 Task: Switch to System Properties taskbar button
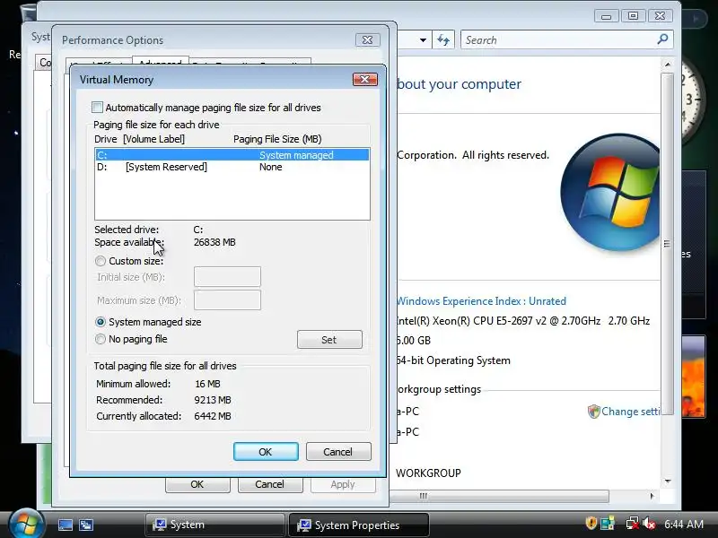[x=358, y=525]
